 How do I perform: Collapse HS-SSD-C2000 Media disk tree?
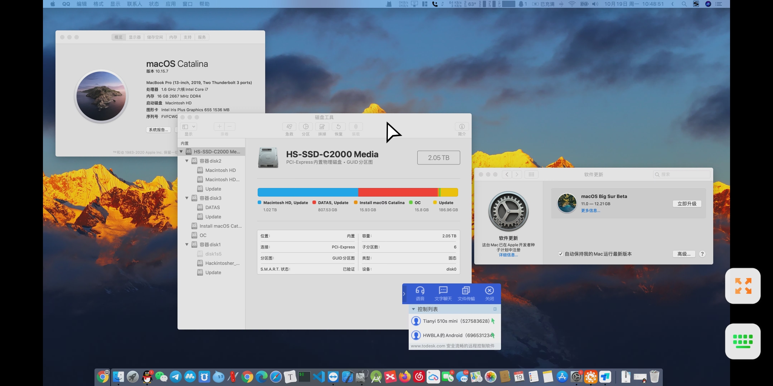tap(181, 152)
